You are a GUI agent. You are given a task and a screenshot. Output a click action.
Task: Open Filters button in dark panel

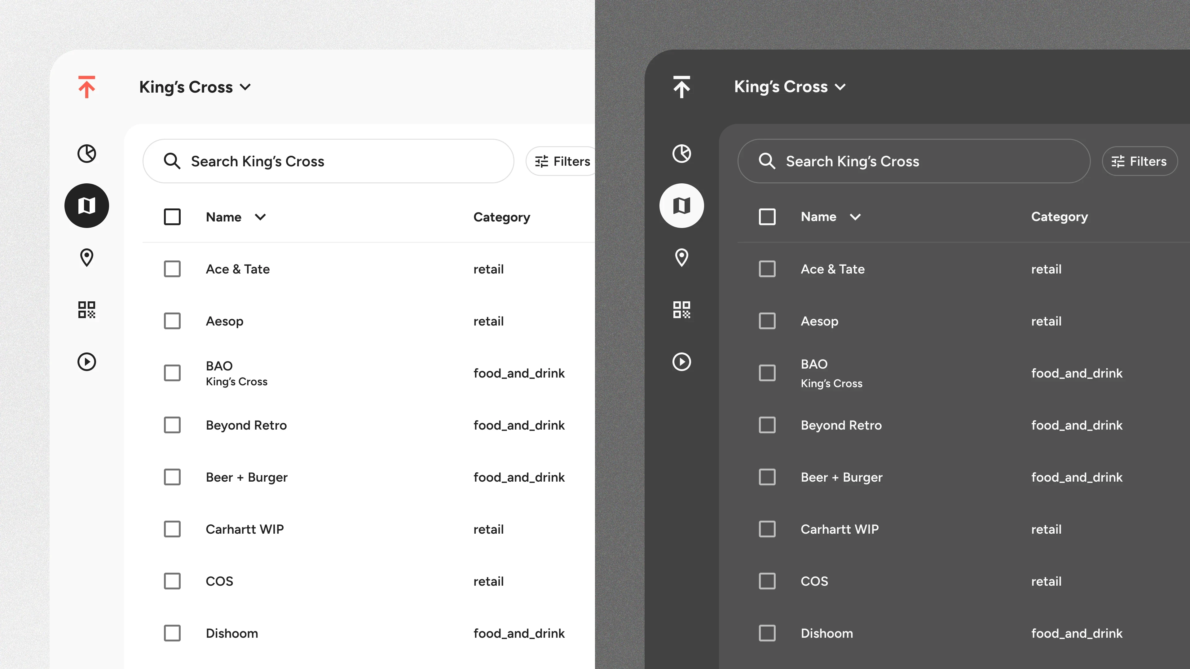(1140, 161)
